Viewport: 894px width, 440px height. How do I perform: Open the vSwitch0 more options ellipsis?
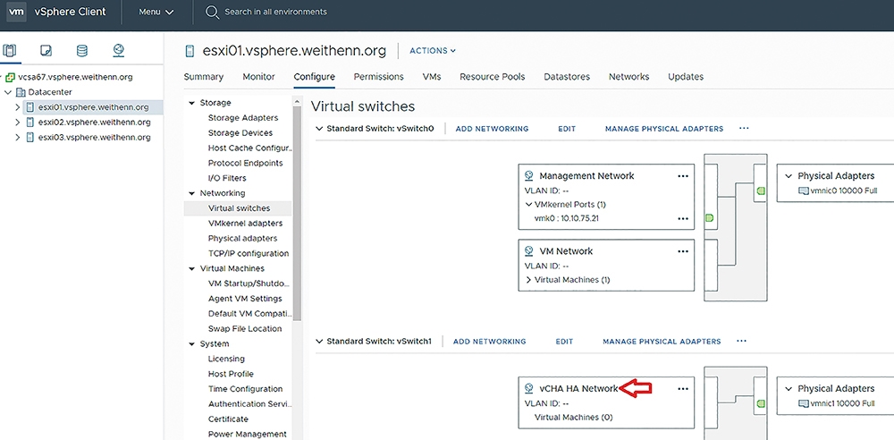point(744,129)
